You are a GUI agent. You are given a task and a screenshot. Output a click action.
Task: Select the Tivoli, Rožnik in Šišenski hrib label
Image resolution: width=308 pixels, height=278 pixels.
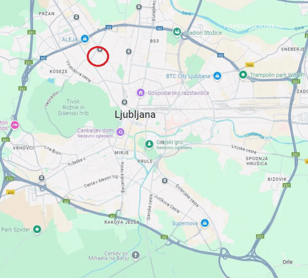73,107
